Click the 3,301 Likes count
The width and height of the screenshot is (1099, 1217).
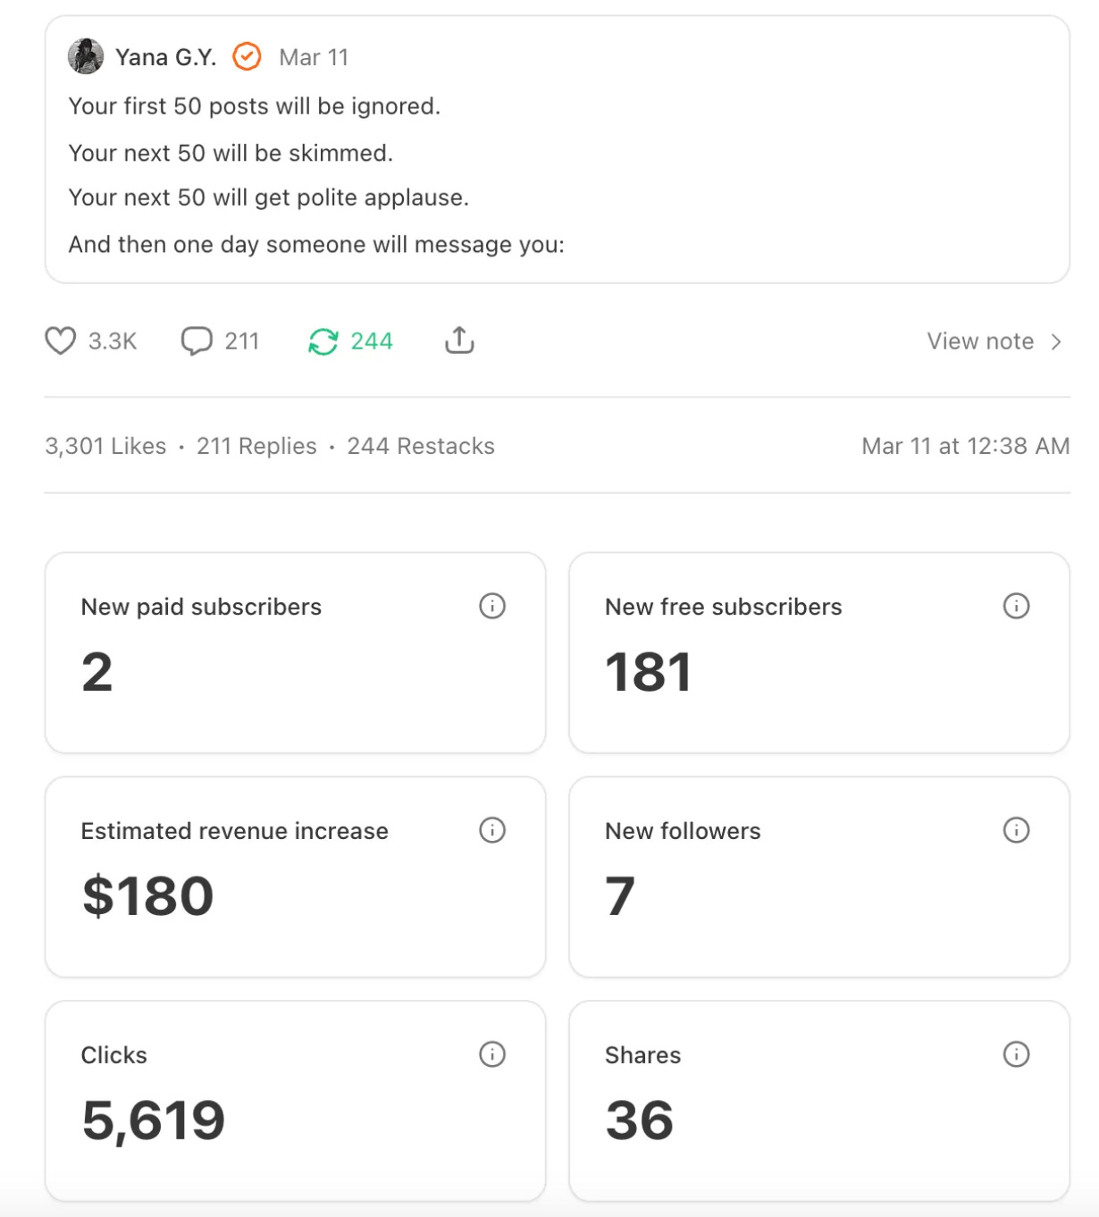pyautogui.click(x=105, y=446)
